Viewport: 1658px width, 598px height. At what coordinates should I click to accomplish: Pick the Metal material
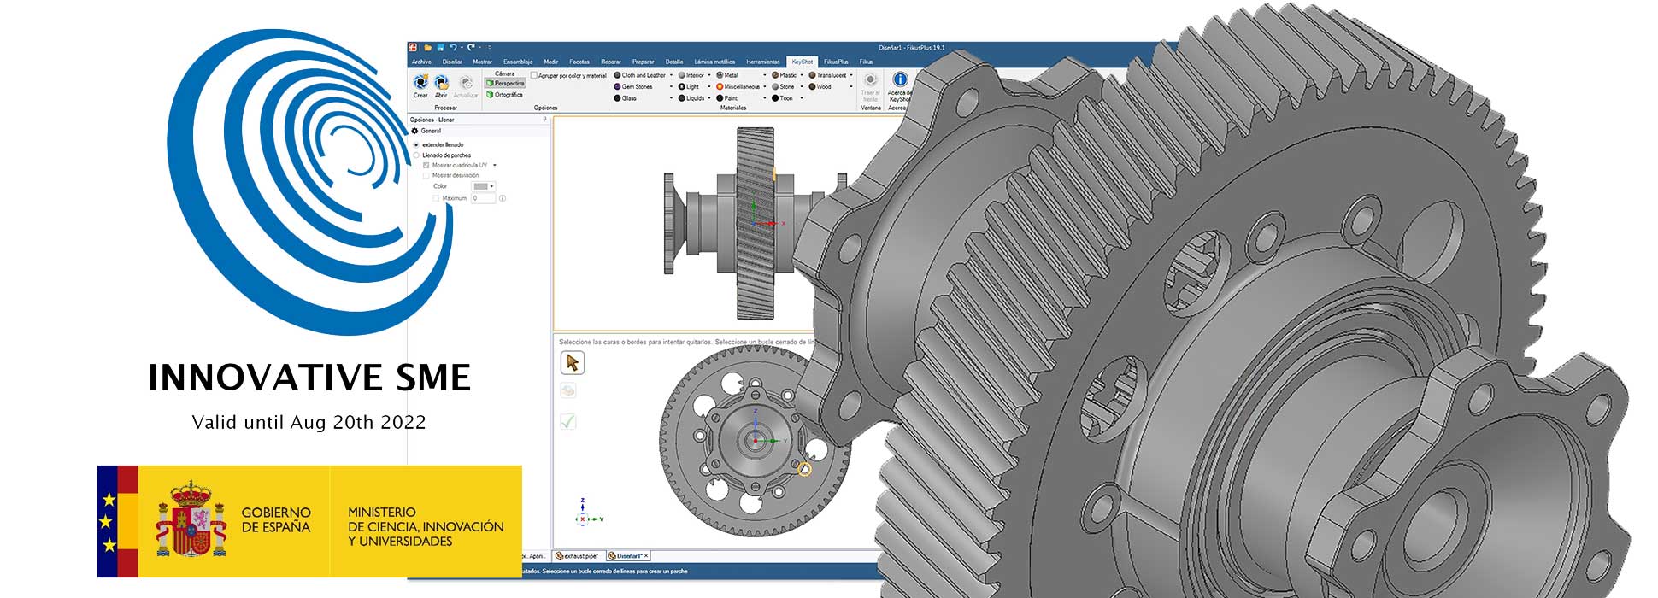[x=727, y=75]
